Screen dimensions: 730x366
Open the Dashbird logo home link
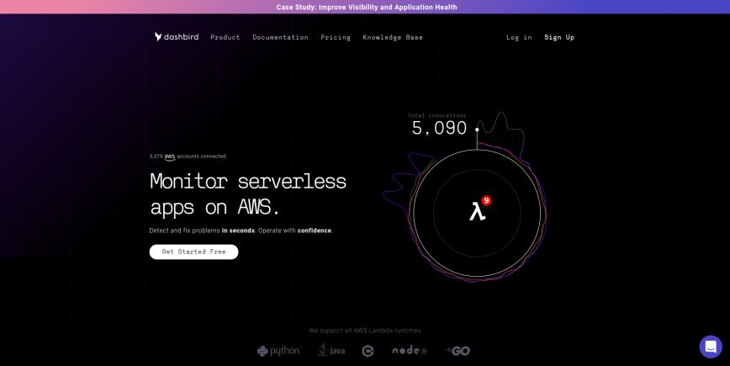coord(177,37)
